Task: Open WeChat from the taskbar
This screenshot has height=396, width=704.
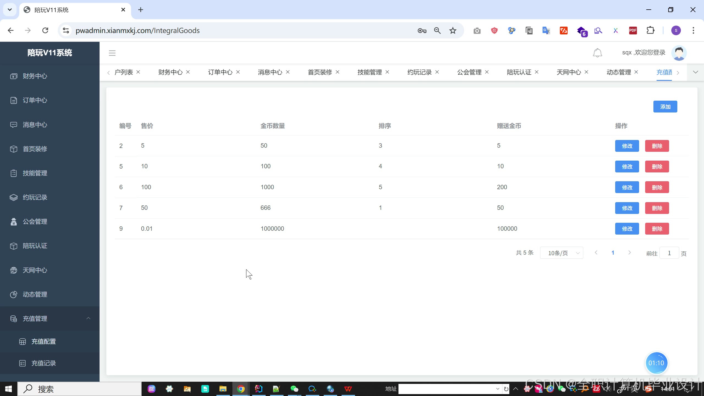Action: [294, 389]
